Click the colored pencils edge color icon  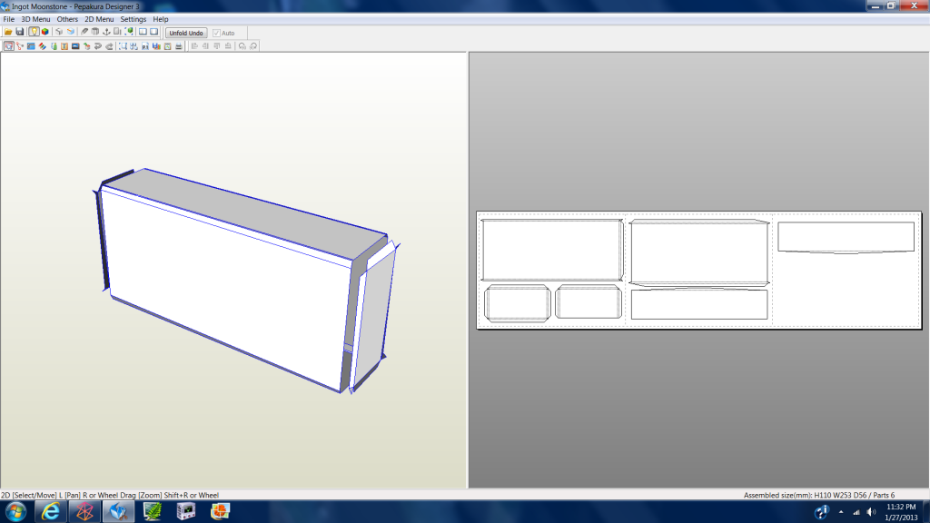point(42,46)
